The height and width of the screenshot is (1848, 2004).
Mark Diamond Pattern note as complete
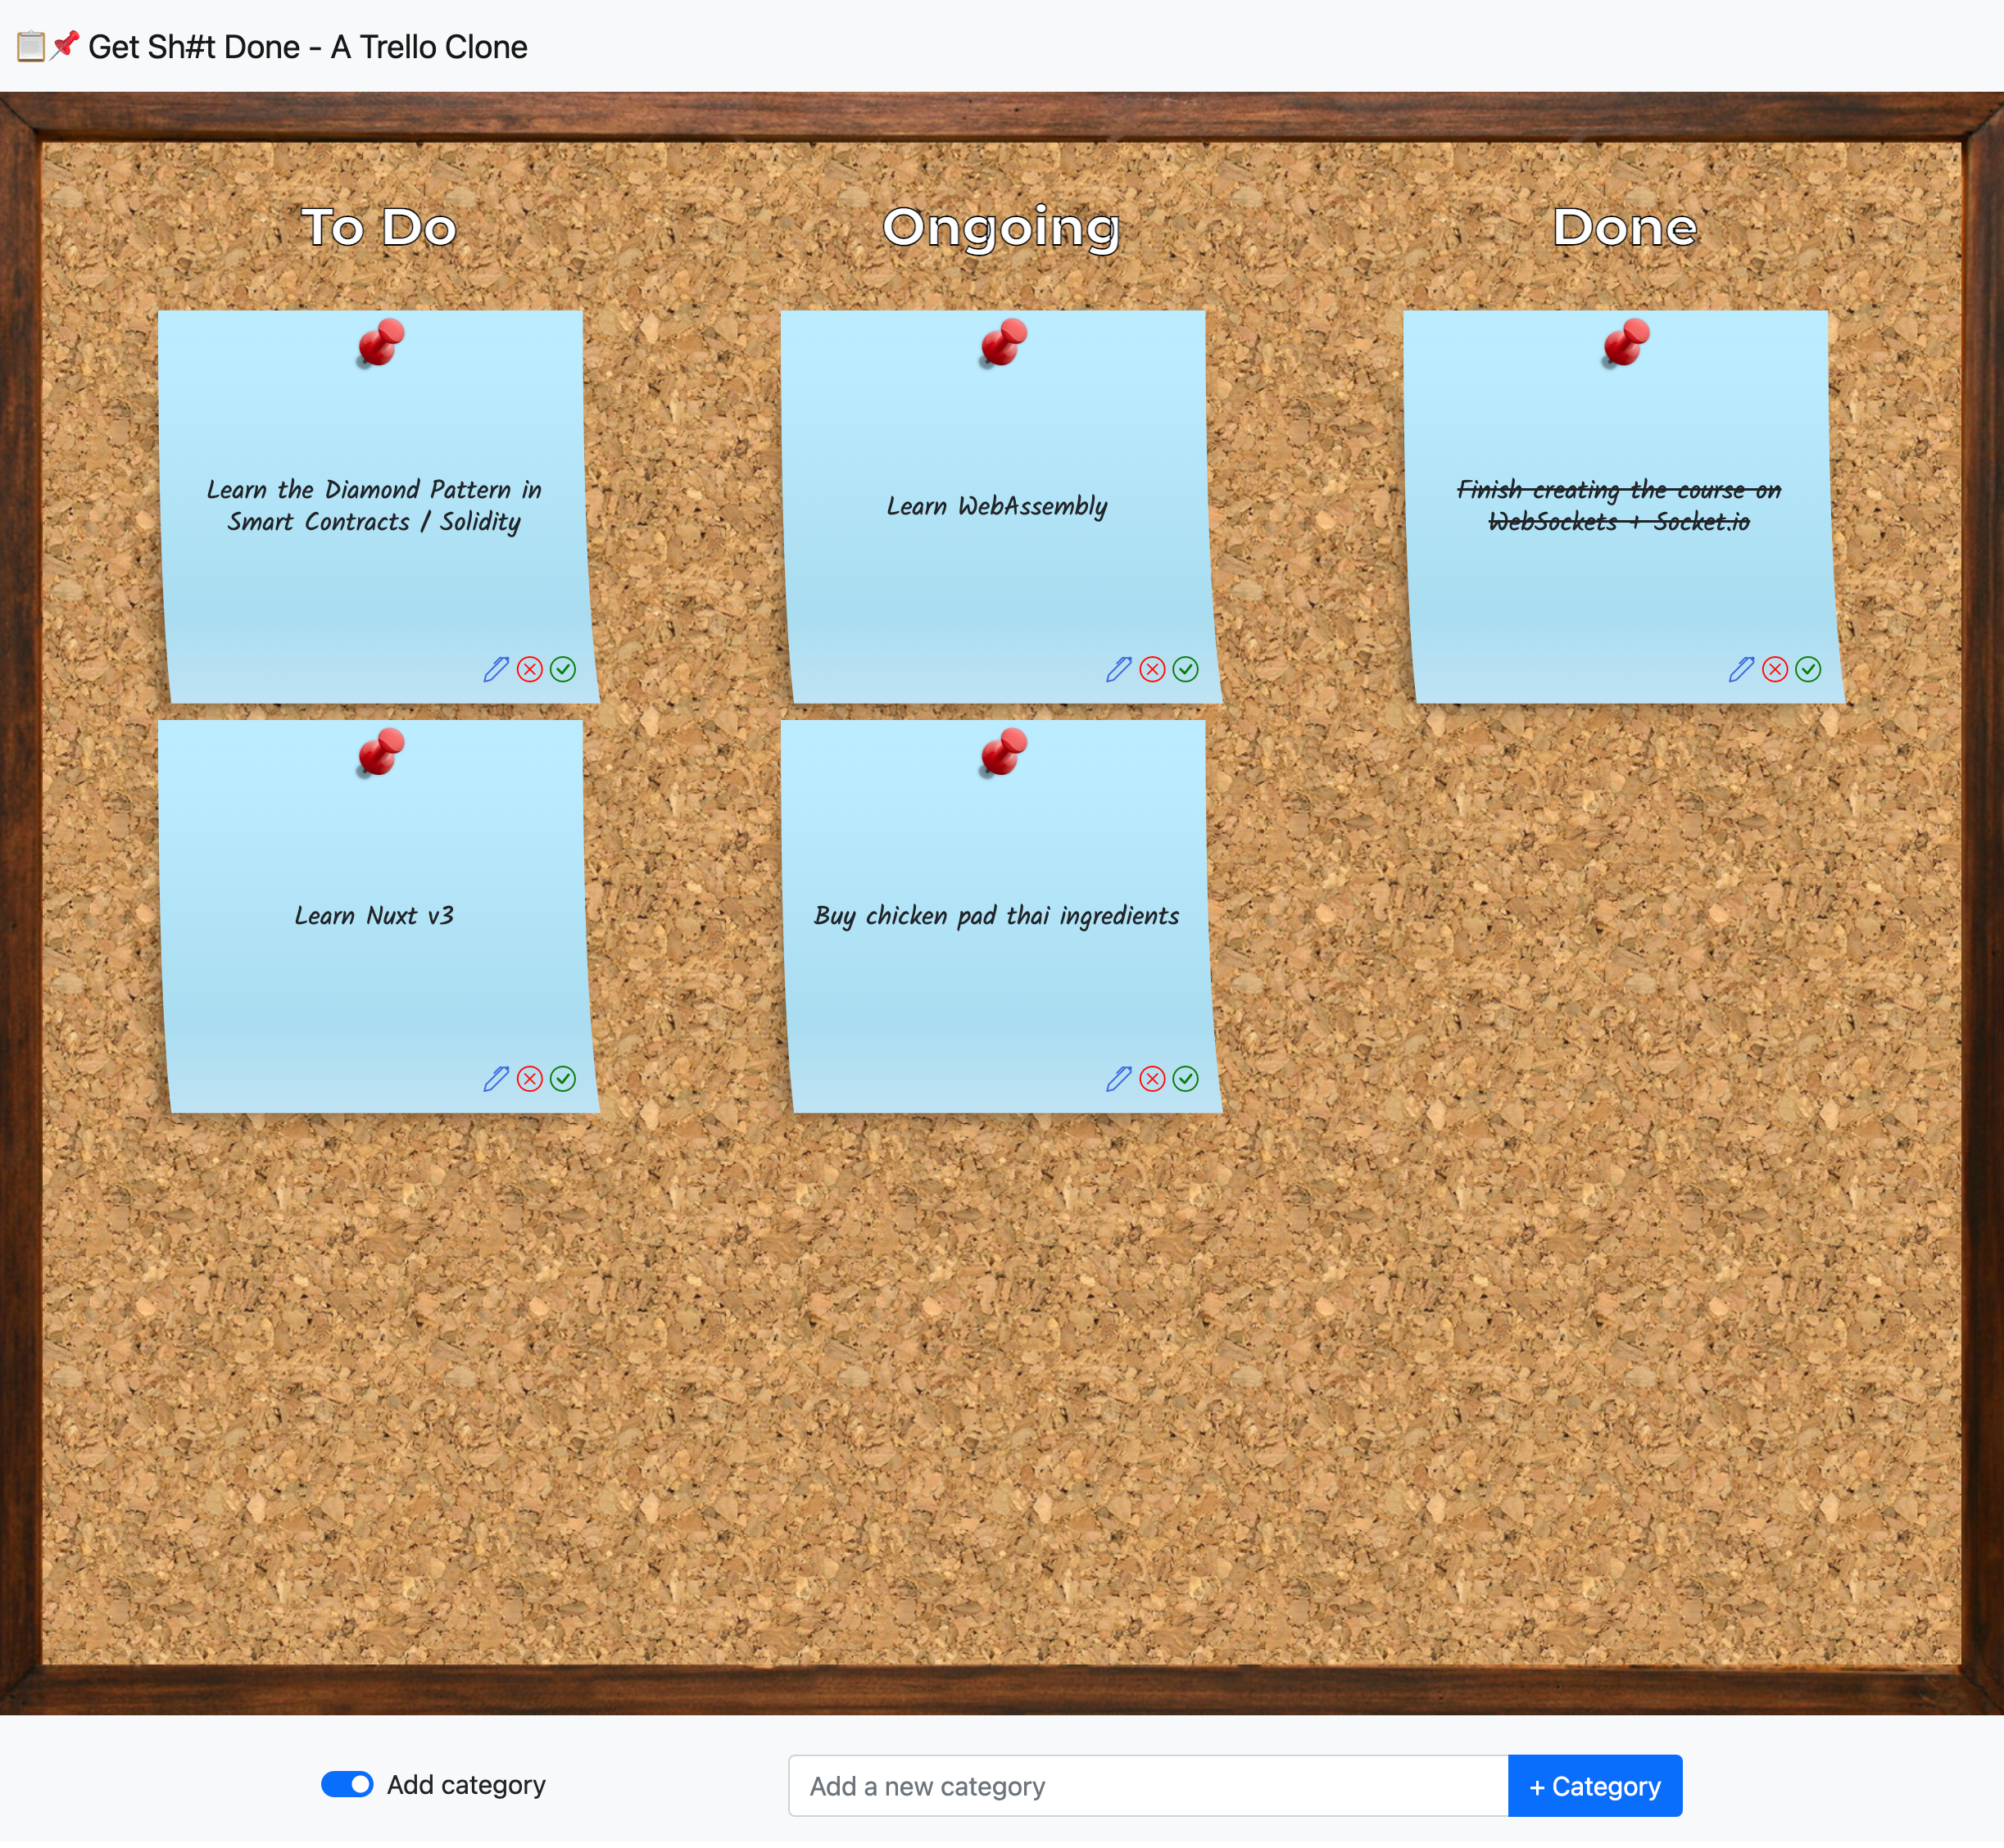[563, 669]
